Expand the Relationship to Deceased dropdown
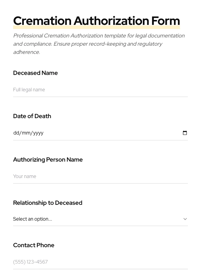 point(100,219)
